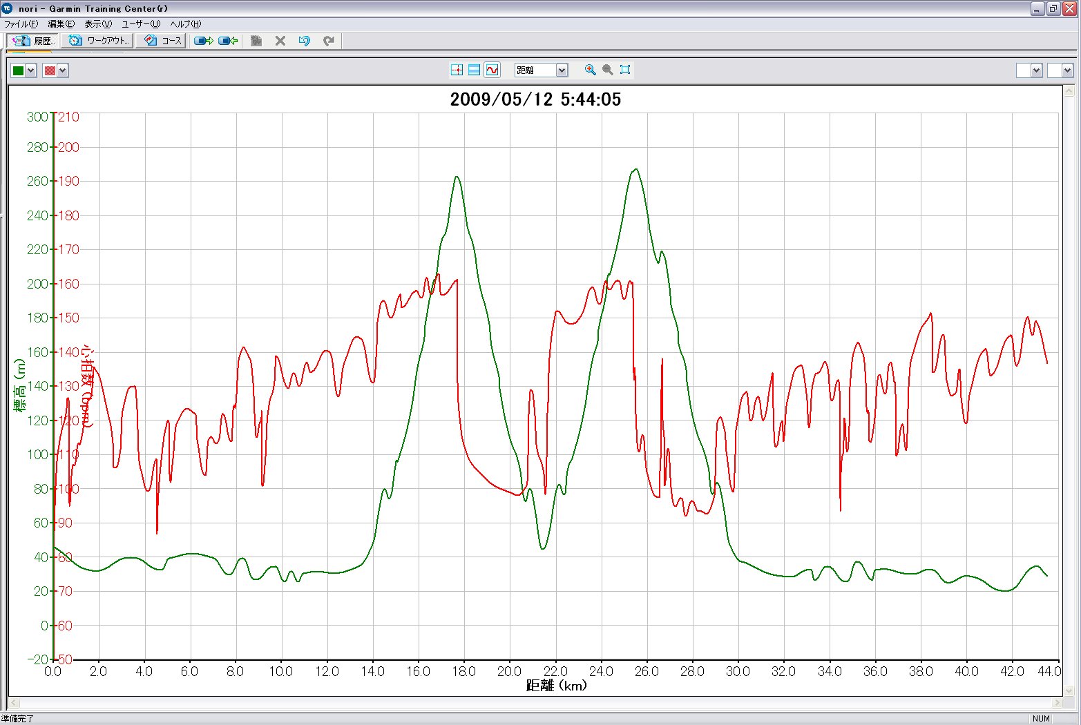Open the ユーザー(U) menu

click(x=141, y=24)
